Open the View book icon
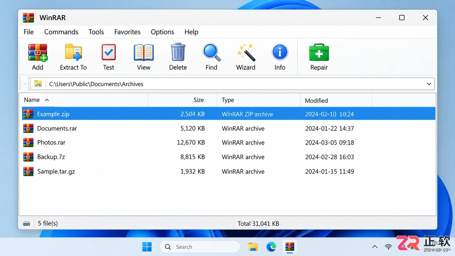This screenshot has height=256, width=455. click(x=144, y=52)
